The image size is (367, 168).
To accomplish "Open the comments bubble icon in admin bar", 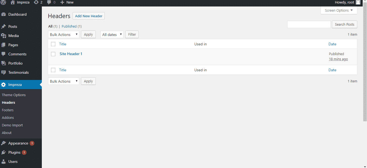I will [49, 2].
